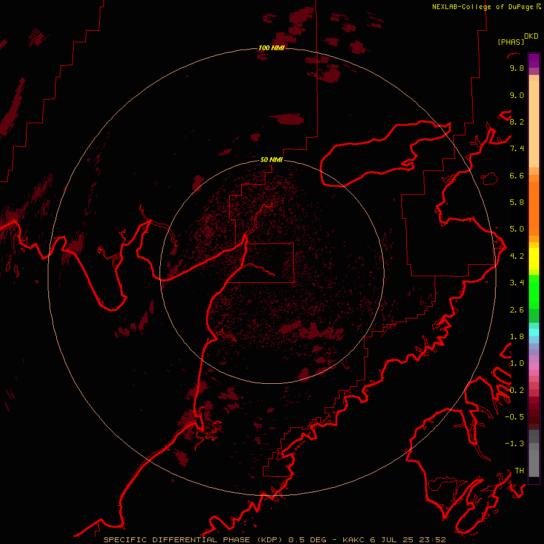
Task: Click the [PHAS] label above the color scale
Action: point(511,42)
